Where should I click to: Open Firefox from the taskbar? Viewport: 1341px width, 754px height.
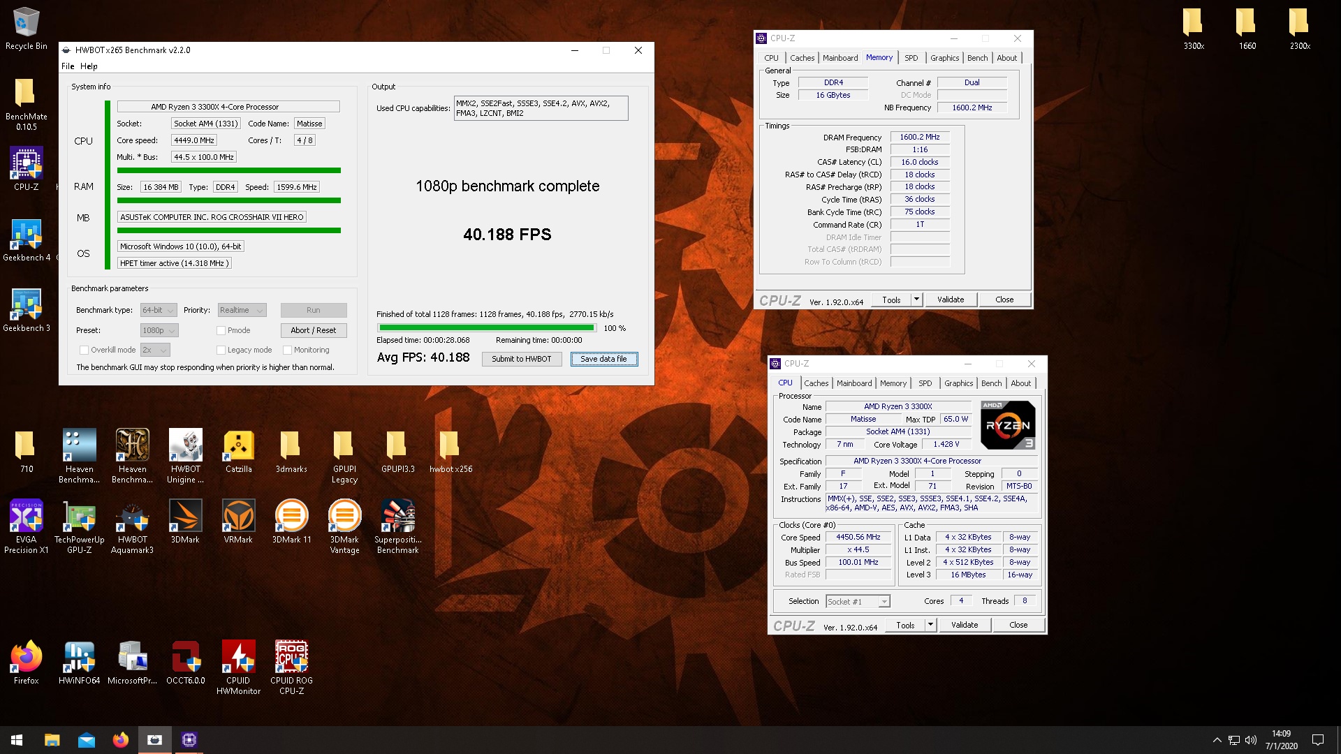[121, 740]
